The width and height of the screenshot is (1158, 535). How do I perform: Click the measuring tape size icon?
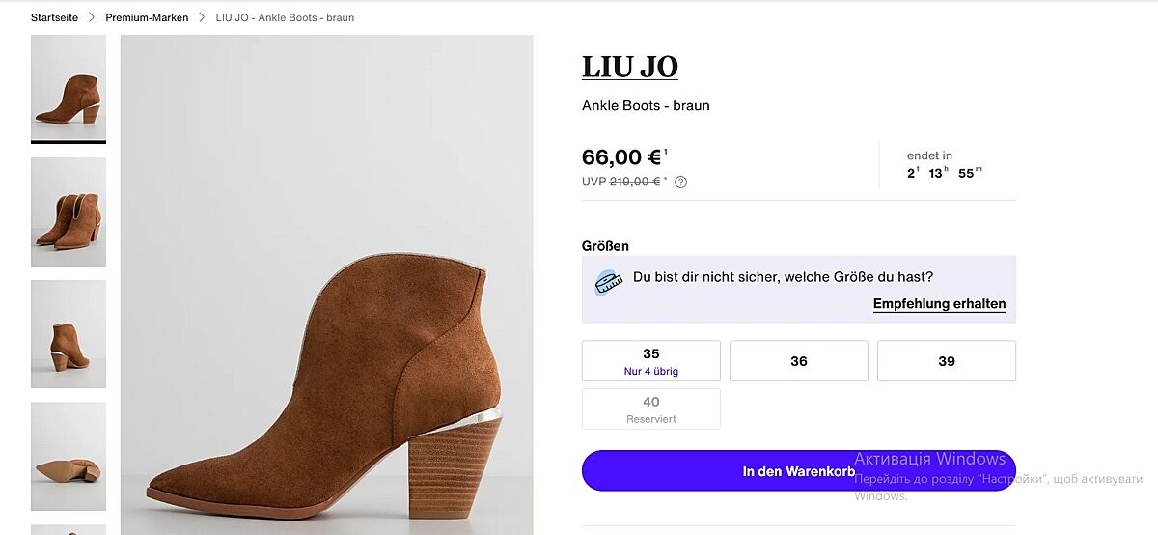608,282
